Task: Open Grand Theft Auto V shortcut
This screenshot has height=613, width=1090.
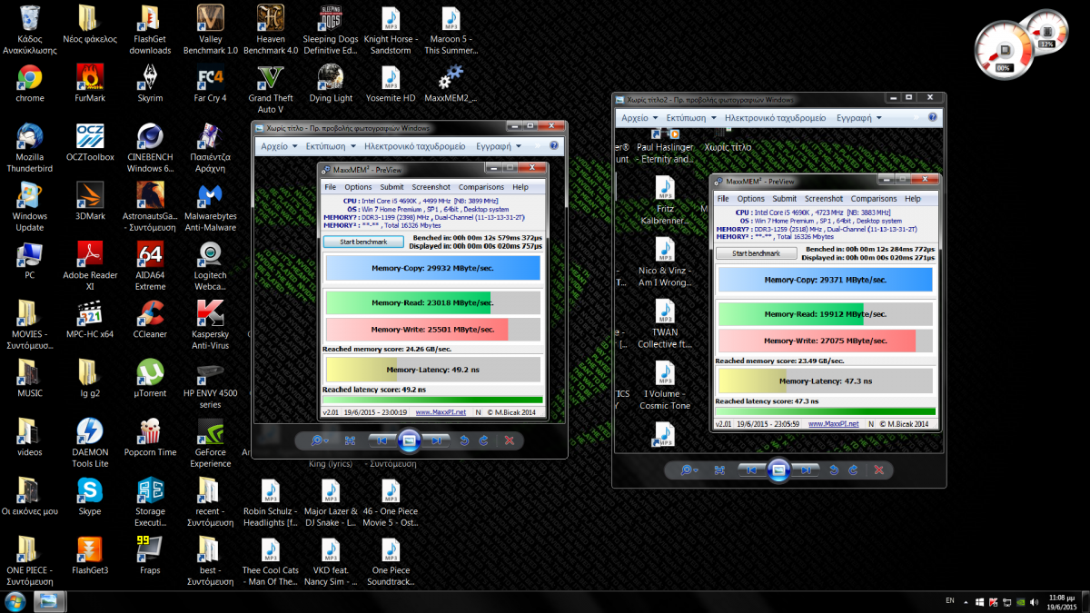Action: pyautogui.click(x=271, y=89)
